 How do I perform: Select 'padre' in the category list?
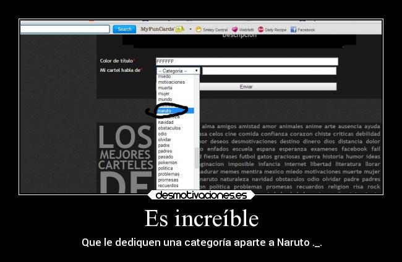(x=163, y=146)
